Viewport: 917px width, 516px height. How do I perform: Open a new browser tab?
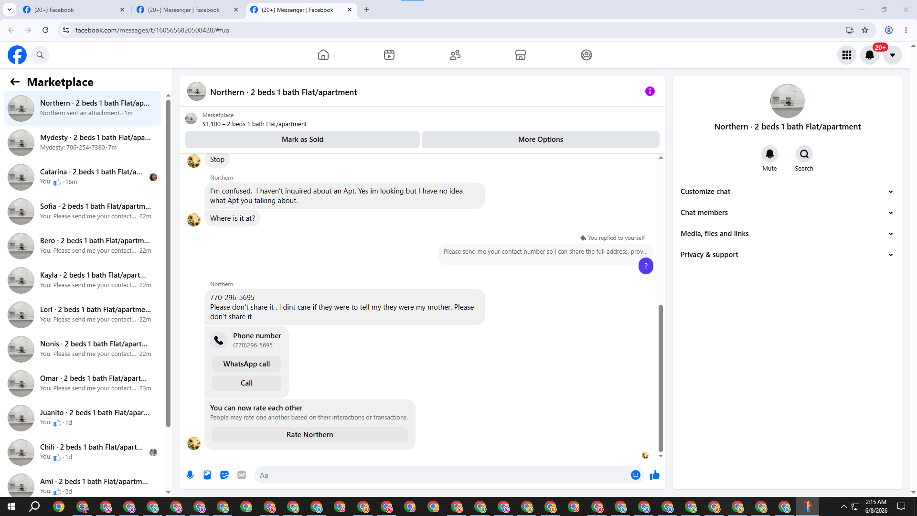point(367,10)
